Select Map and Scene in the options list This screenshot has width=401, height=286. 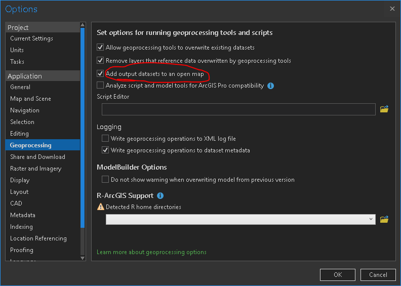coord(30,99)
